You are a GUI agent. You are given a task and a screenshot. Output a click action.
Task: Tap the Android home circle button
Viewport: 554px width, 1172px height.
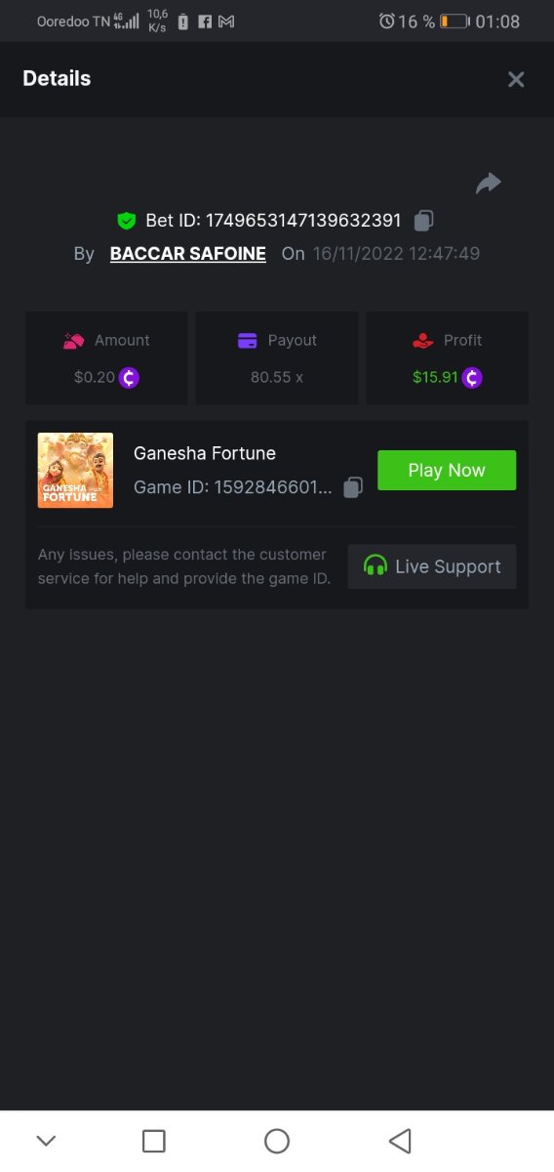(x=277, y=1141)
